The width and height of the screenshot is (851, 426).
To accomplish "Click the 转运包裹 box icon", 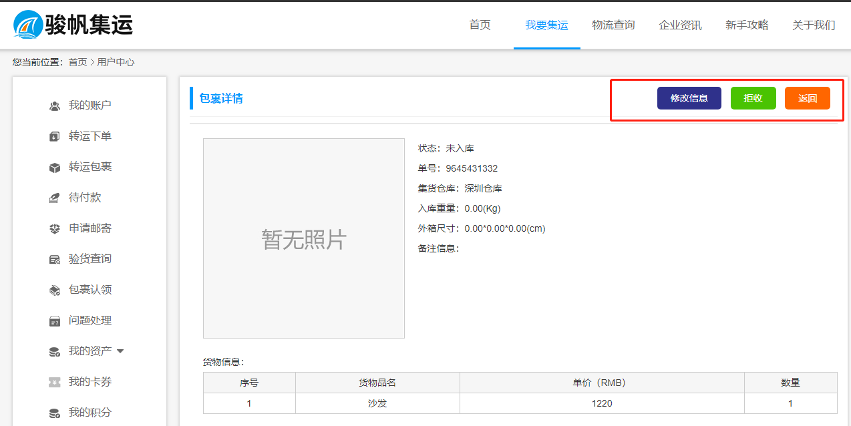I will pos(55,168).
